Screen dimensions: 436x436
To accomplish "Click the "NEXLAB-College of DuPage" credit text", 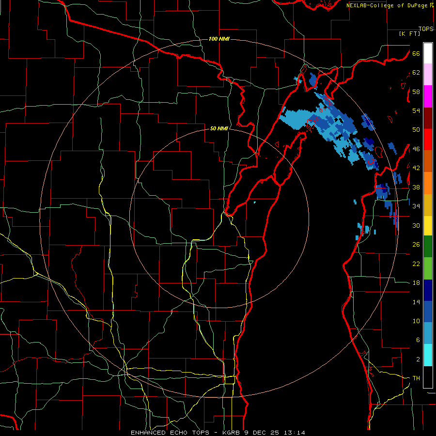I will 387,5.
